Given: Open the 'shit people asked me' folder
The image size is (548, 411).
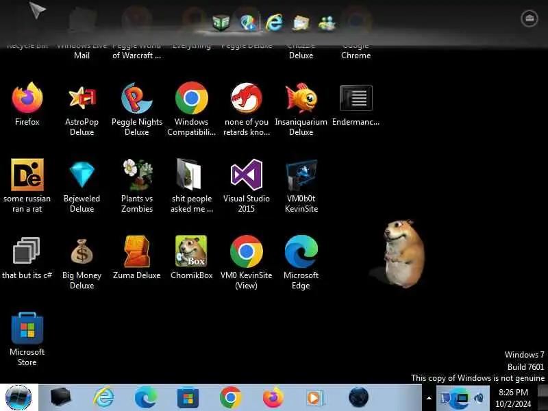Looking at the screenshot, I should pyautogui.click(x=192, y=186).
